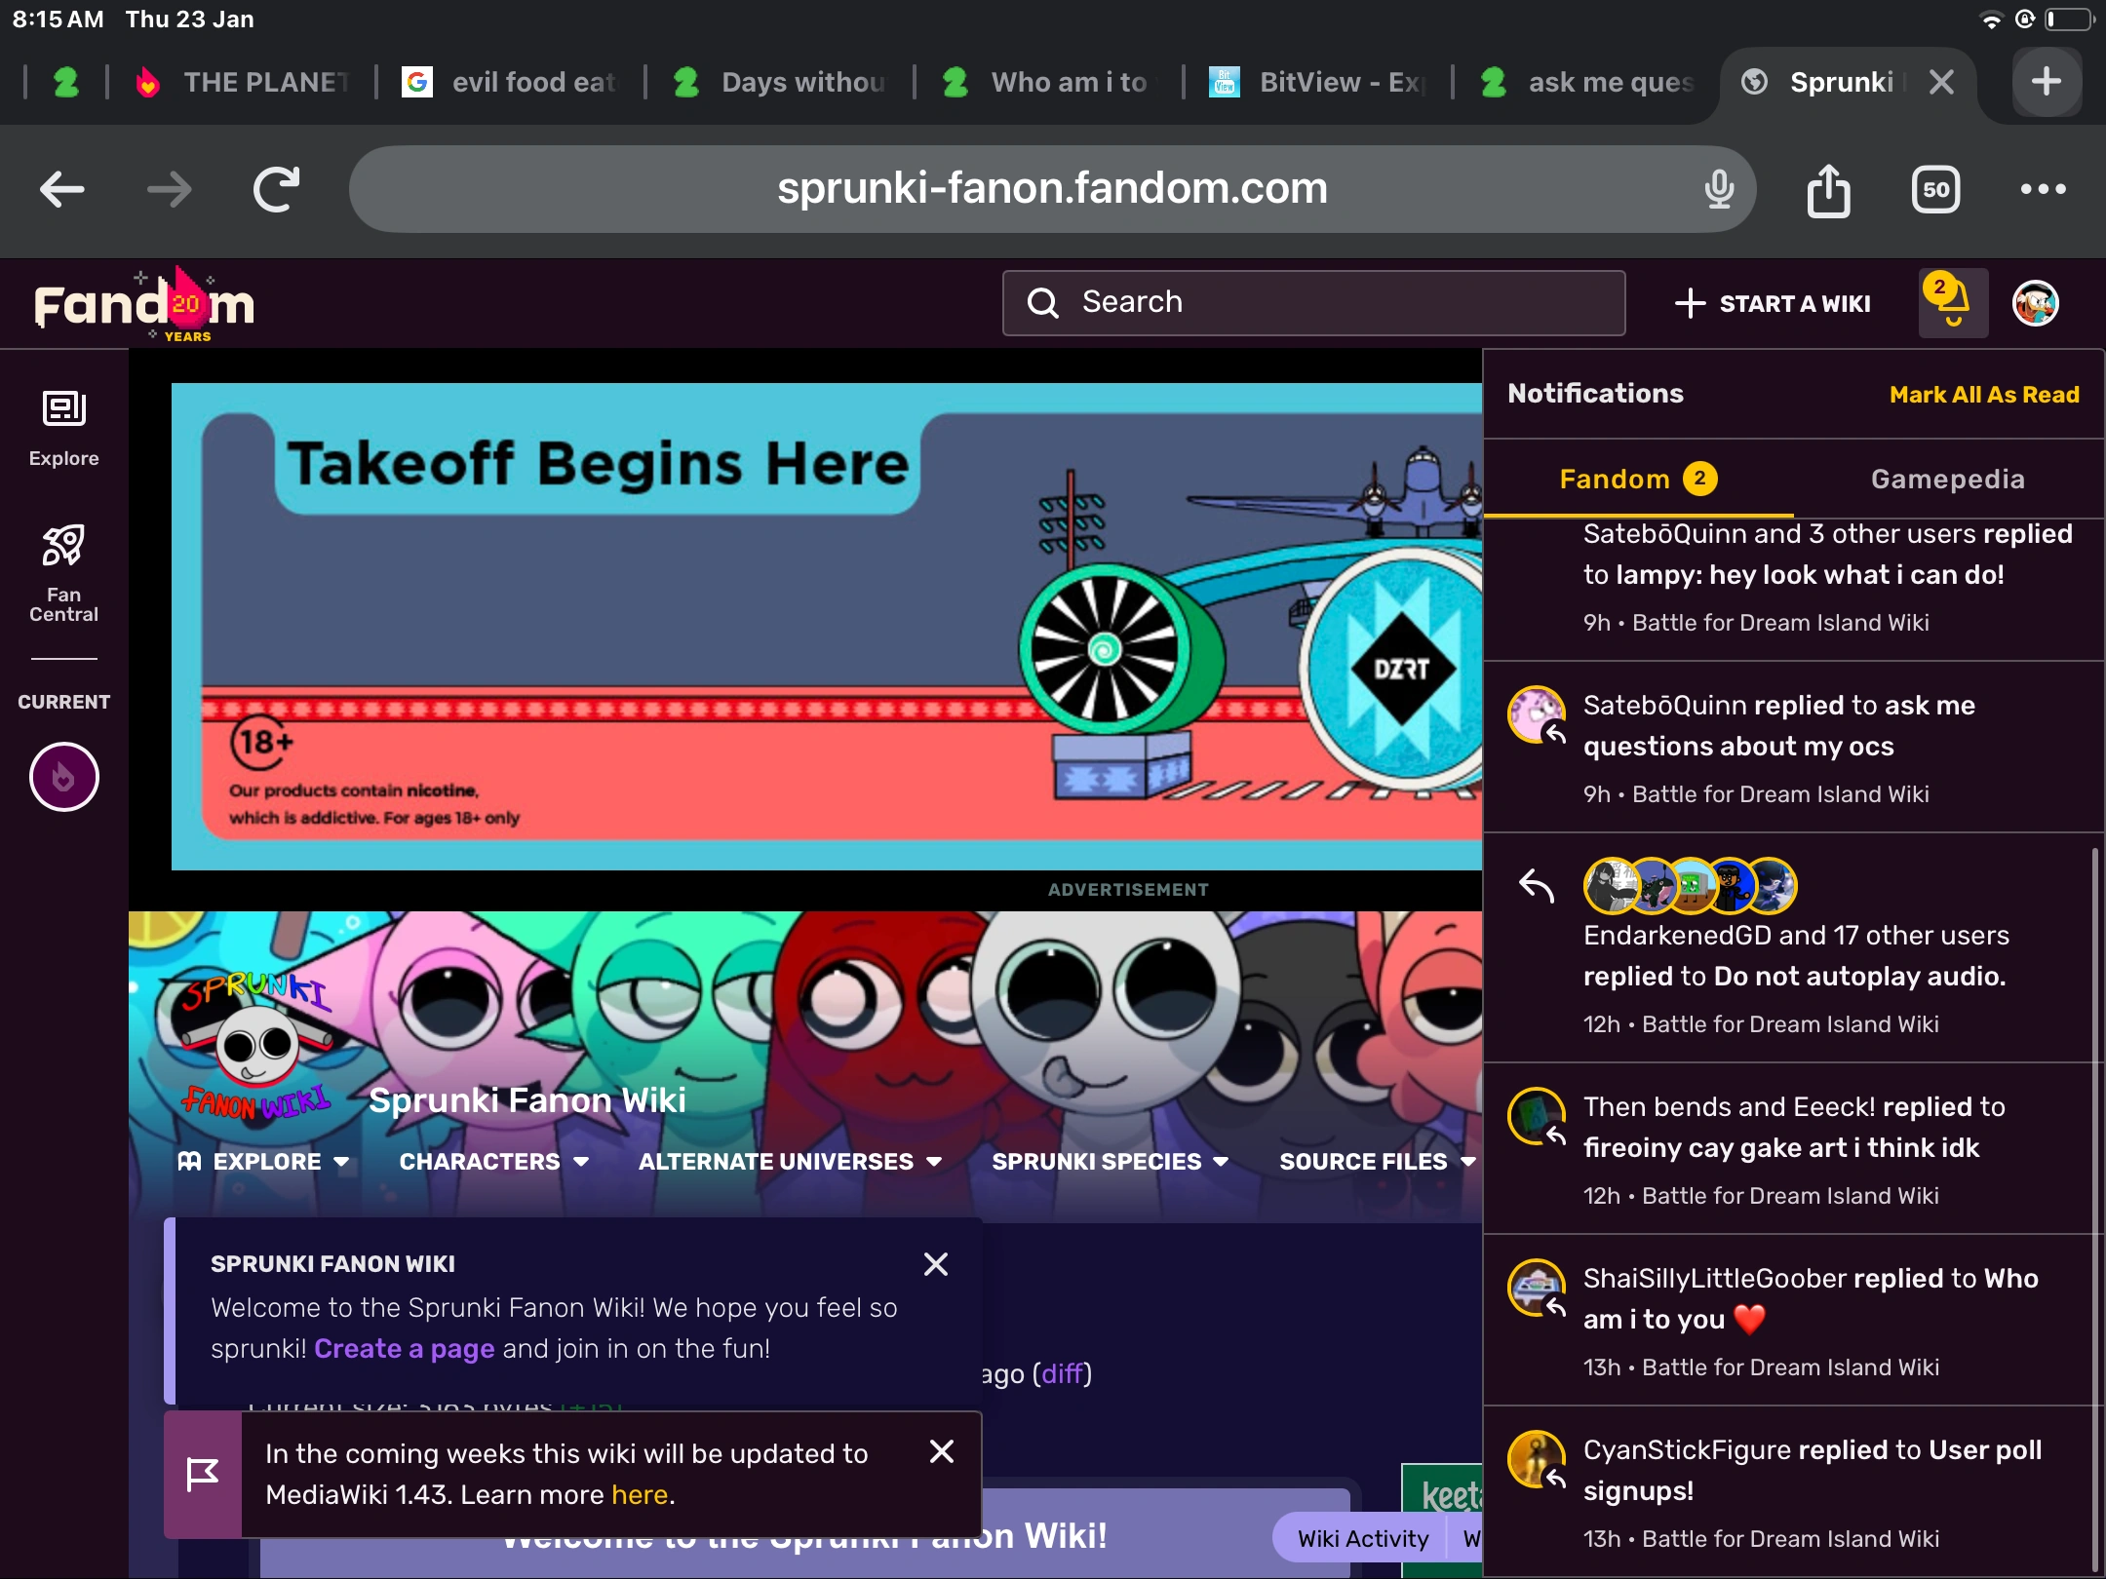Expand Alternate Universes dropdown
This screenshot has width=2106, height=1579.
point(790,1162)
